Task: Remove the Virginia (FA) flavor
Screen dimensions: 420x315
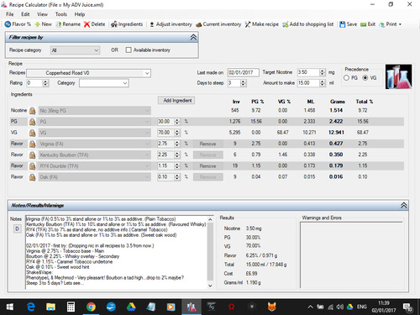Action: [207, 144]
